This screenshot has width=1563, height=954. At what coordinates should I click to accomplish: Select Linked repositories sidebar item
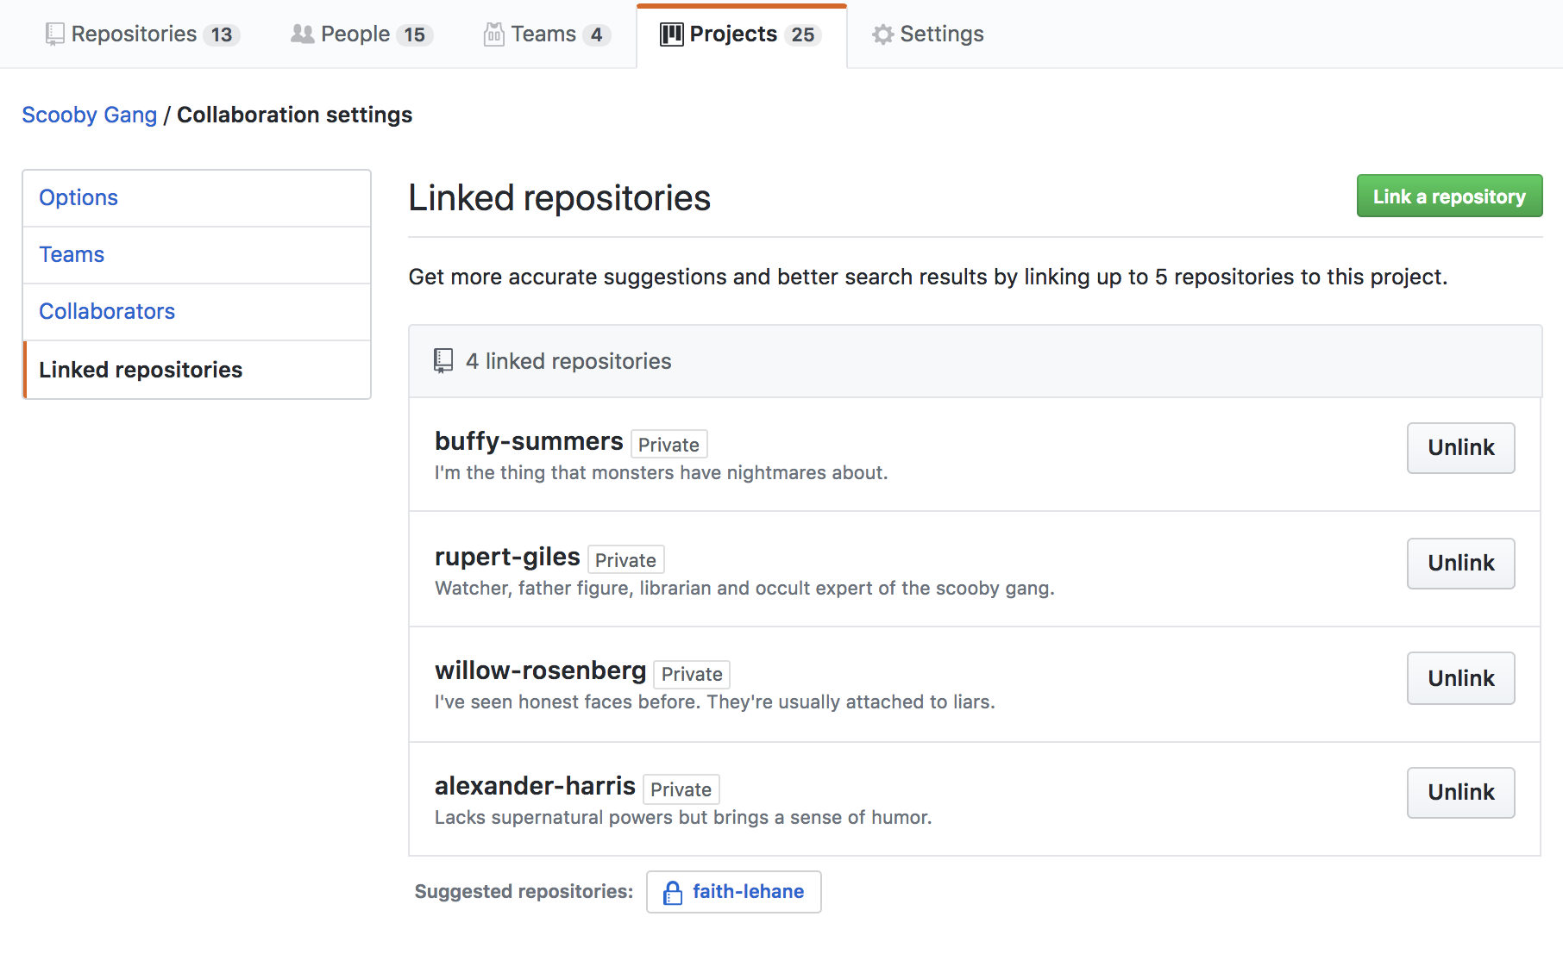(141, 370)
